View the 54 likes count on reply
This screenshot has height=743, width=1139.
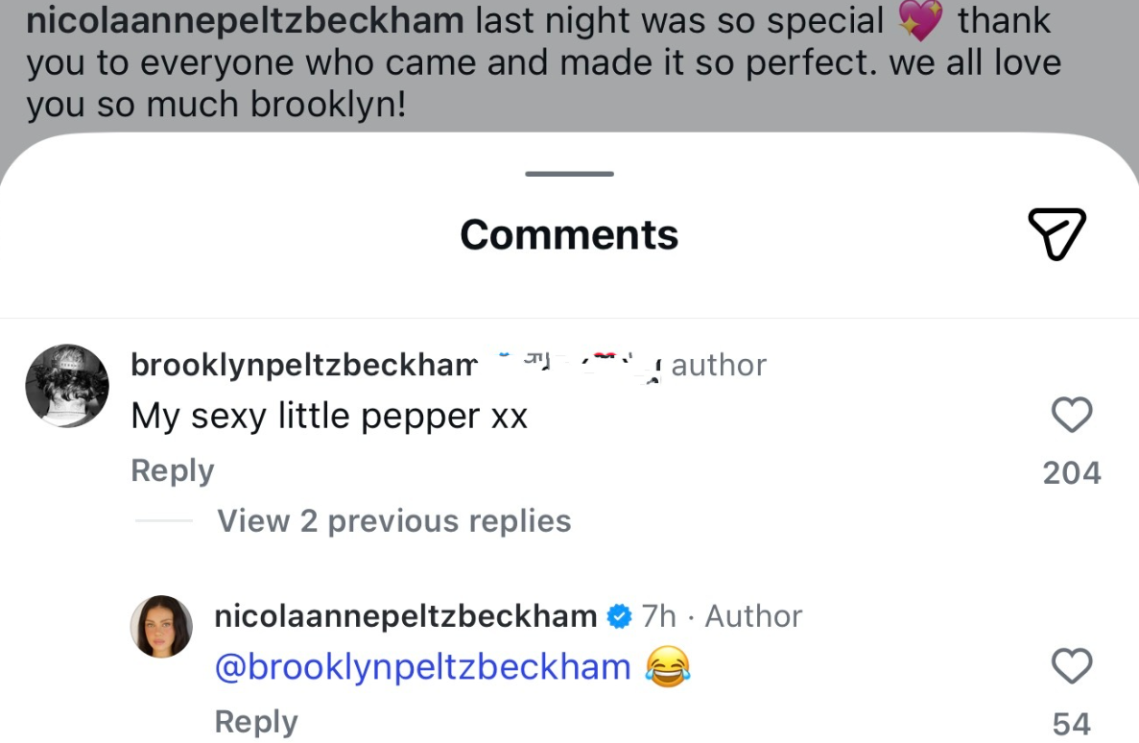tap(1072, 723)
